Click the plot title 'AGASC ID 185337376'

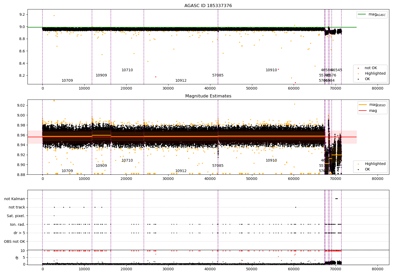coord(208,6)
